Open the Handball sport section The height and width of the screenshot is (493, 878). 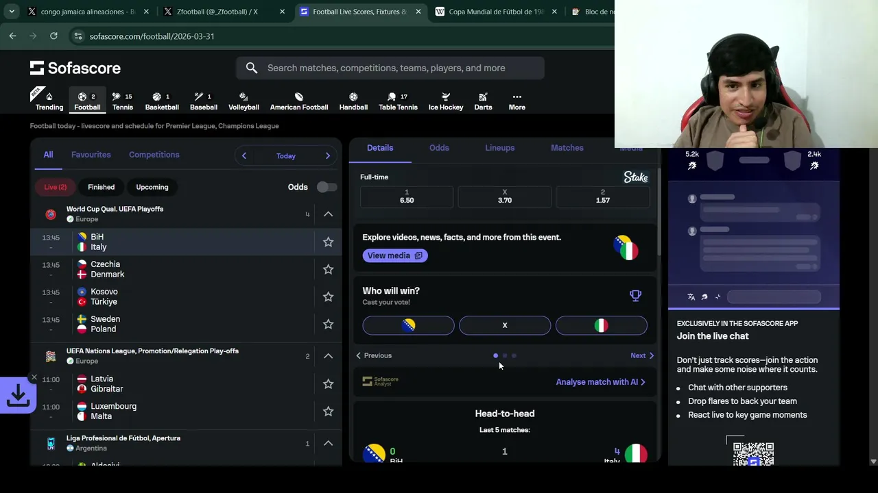pos(353,101)
